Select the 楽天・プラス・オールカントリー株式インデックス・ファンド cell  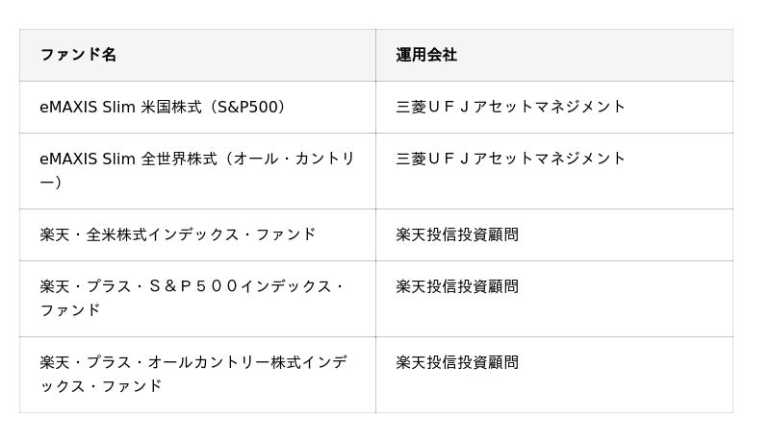[192, 374]
